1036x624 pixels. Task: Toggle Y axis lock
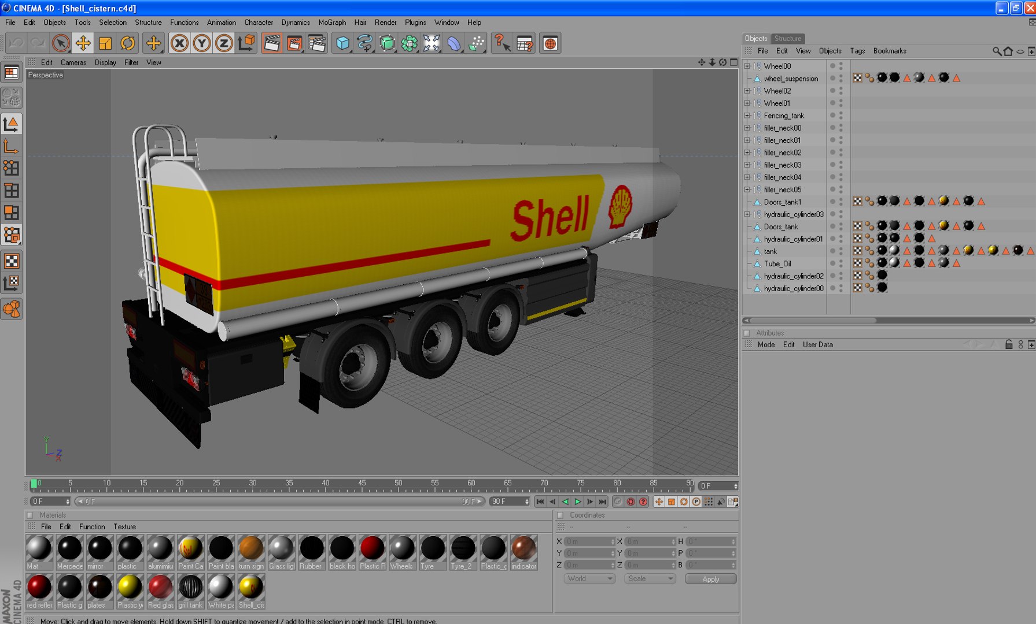pyautogui.click(x=202, y=43)
